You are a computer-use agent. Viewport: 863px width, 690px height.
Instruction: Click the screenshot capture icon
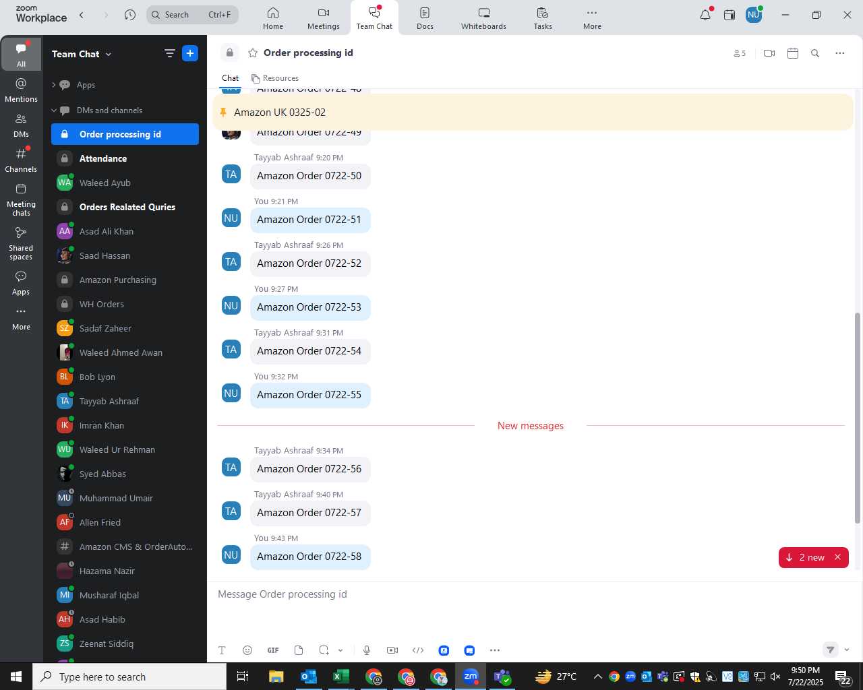coord(324,650)
